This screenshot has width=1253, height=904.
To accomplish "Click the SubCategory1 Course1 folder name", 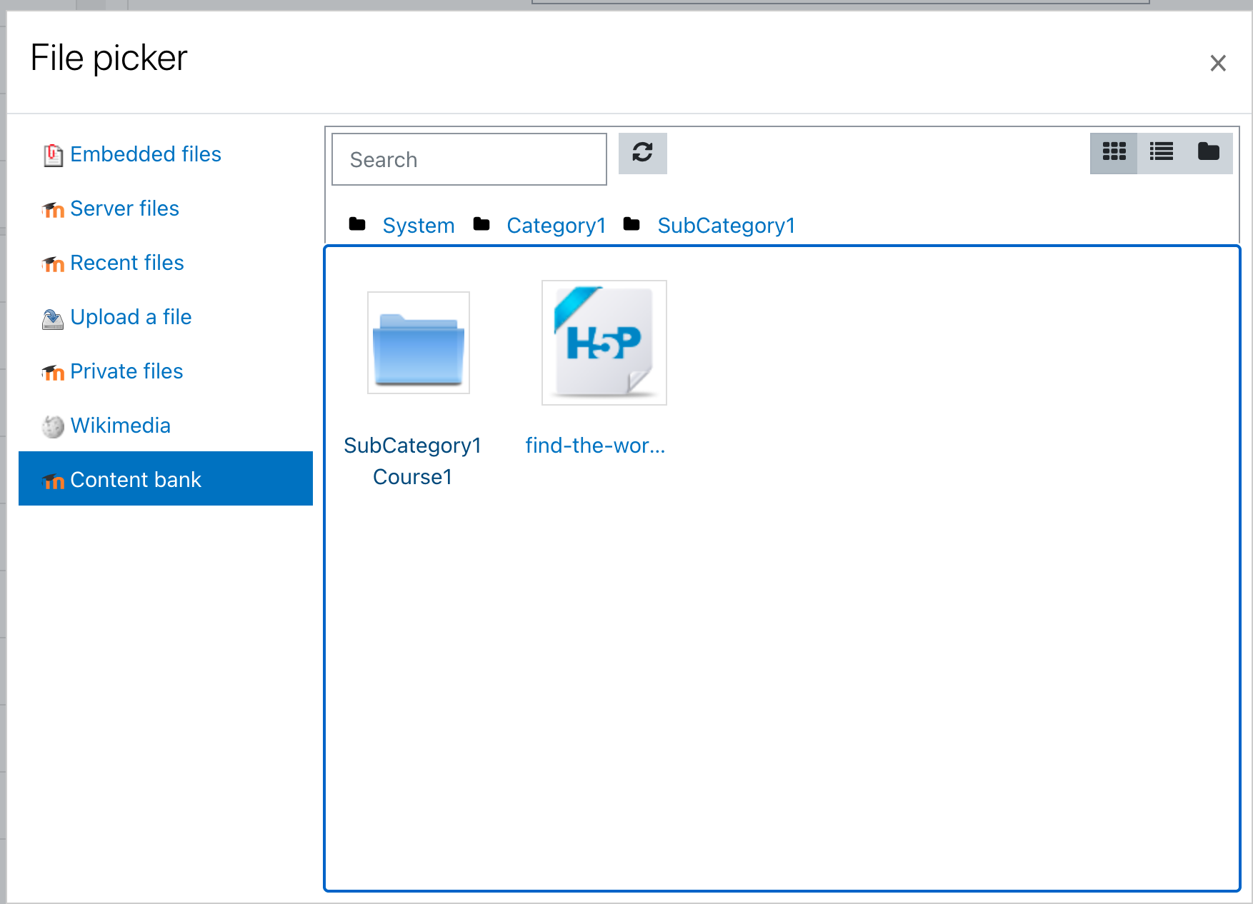I will pyautogui.click(x=413, y=461).
